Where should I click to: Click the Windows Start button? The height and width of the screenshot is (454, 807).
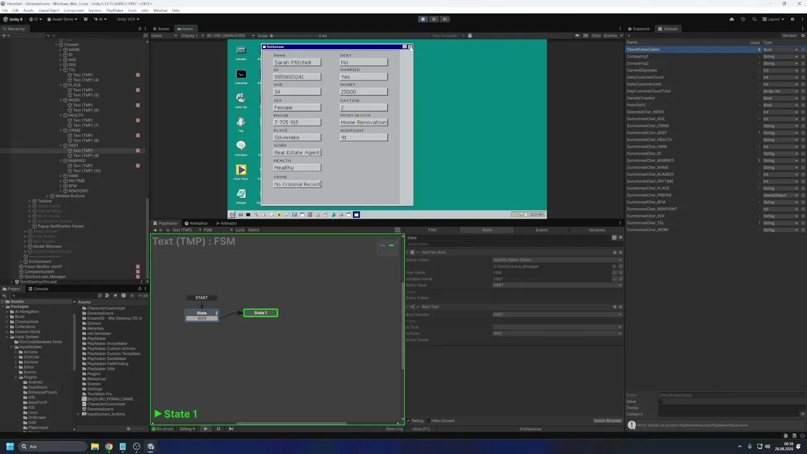click(x=9, y=446)
